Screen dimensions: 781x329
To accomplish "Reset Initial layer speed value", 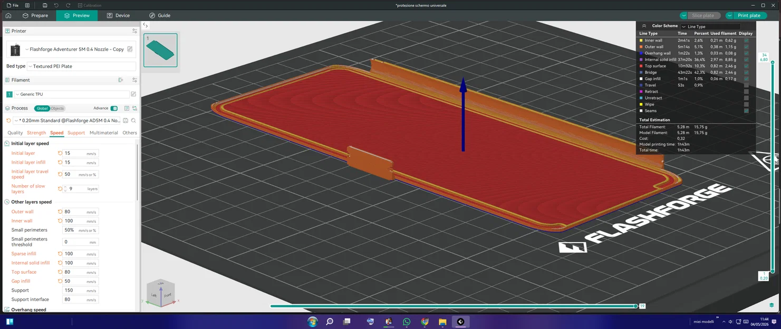I will point(60,153).
